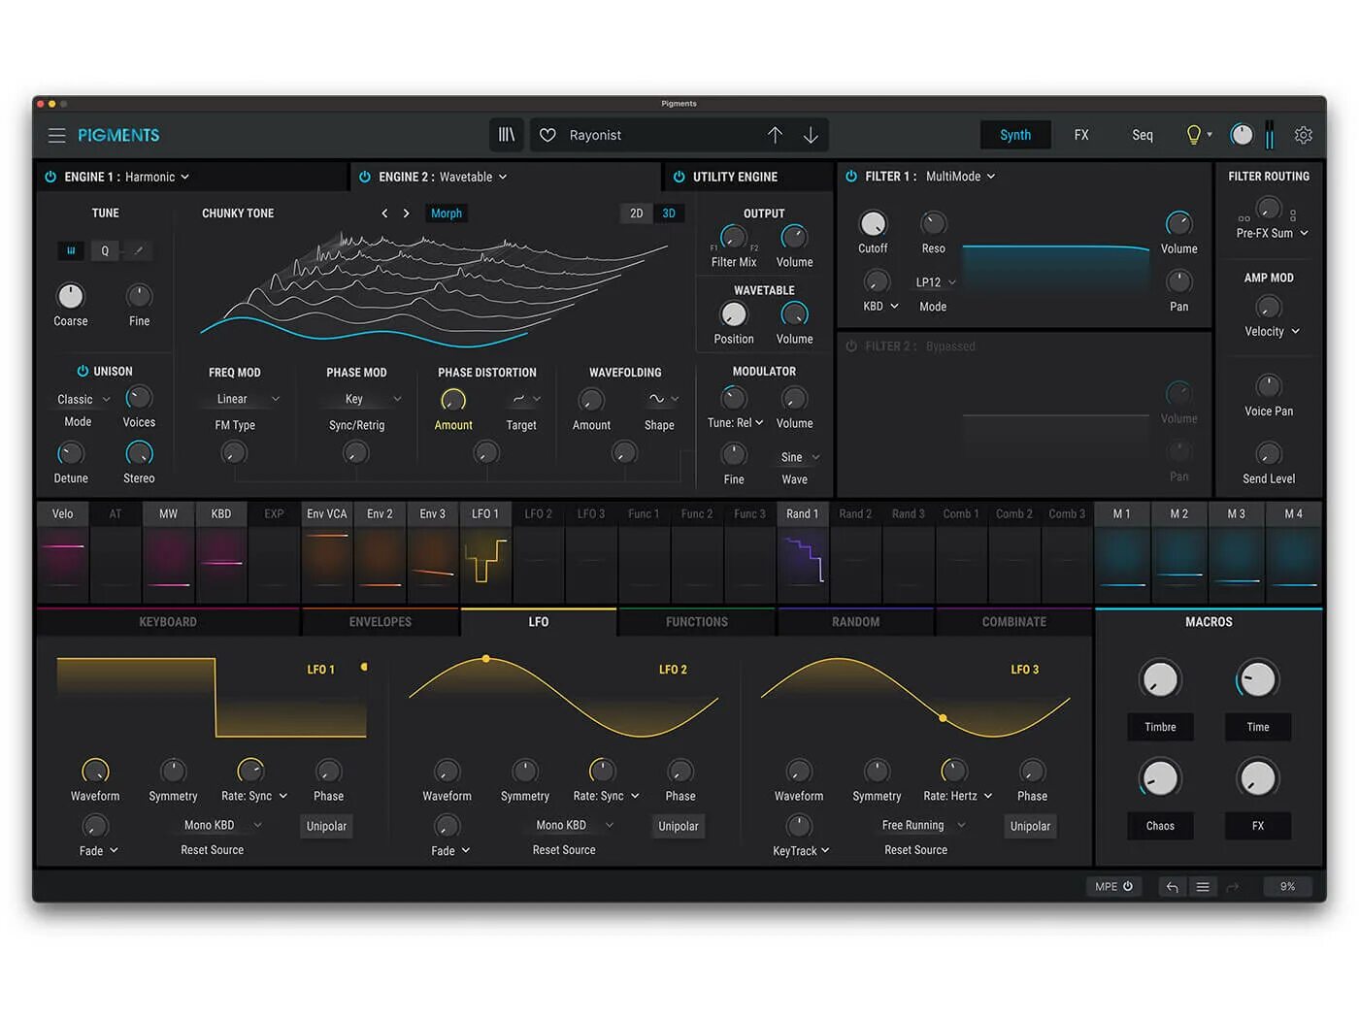Open the ENVELOPES modulation tab
The width and height of the screenshot is (1359, 1019).
click(x=381, y=622)
